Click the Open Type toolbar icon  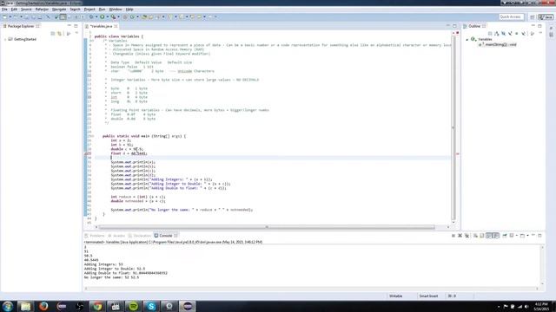click(144, 17)
